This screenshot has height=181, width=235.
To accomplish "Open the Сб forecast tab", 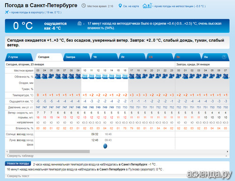I will (159, 57).
